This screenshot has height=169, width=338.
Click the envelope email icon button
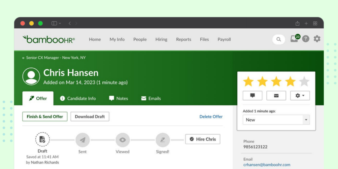(276, 95)
